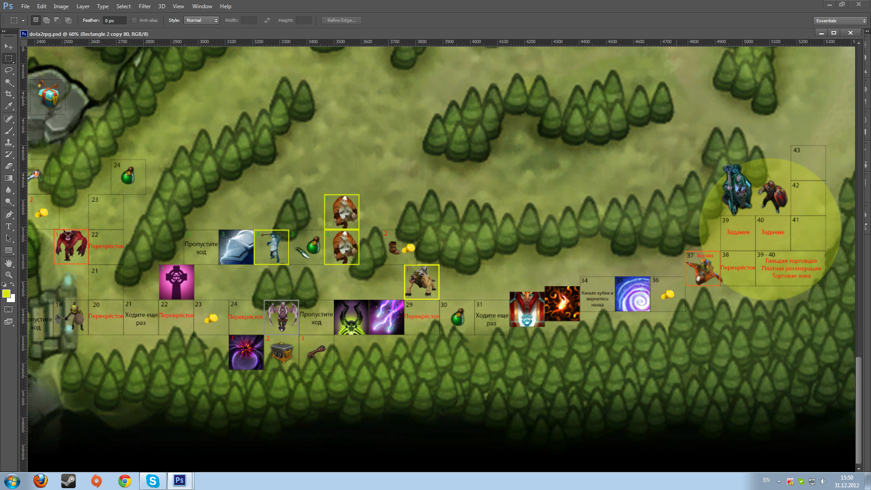
Task: Toggle Quick Mask mode
Action: click(x=8, y=309)
